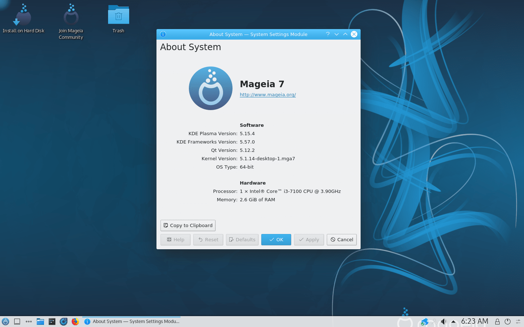The width and height of the screenshot is (524, 327).
Task: Open Join Mageia Community desktop icon
Action: pos(71,22)
